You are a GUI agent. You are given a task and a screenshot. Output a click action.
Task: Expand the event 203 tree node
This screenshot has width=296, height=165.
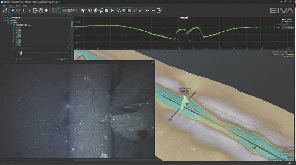point(14,32)
